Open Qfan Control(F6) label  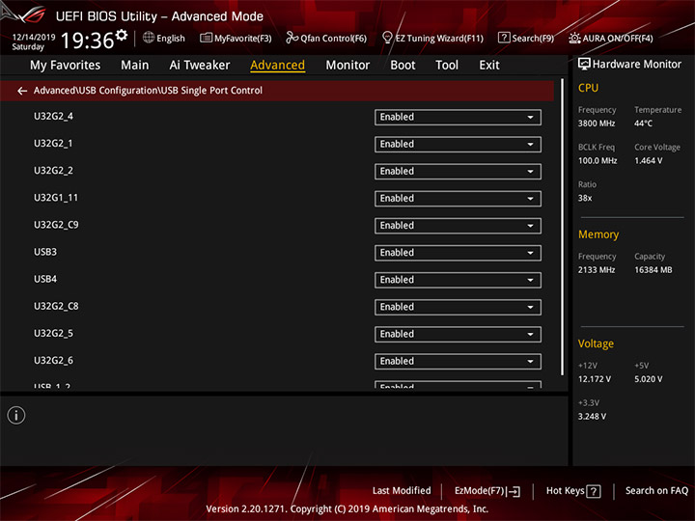coord(333,39)
